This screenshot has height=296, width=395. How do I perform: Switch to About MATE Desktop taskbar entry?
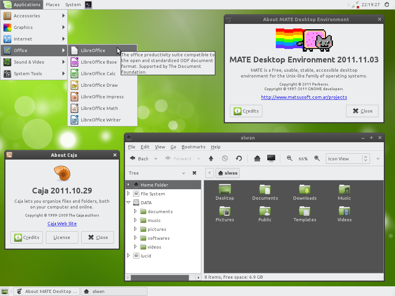click(x=47, y=291)
